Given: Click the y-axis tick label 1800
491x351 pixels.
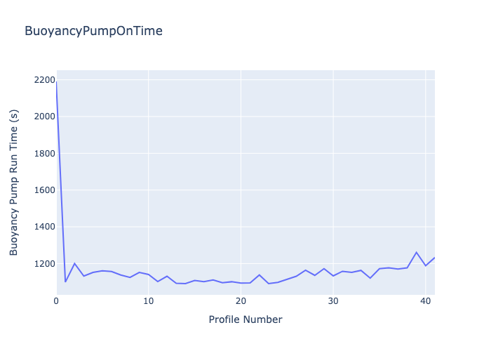Looking at the screenshot, I should (x=44, y=154).
